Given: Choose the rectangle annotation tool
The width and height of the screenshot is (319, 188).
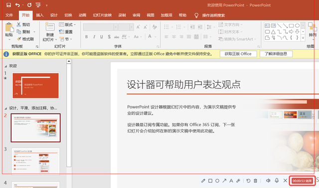Looking at the screenshot, I should pyautogui.click(x=210, y=181).
